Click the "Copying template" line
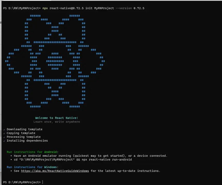Viewport: 222px width, 185px height. coord(19,133)
